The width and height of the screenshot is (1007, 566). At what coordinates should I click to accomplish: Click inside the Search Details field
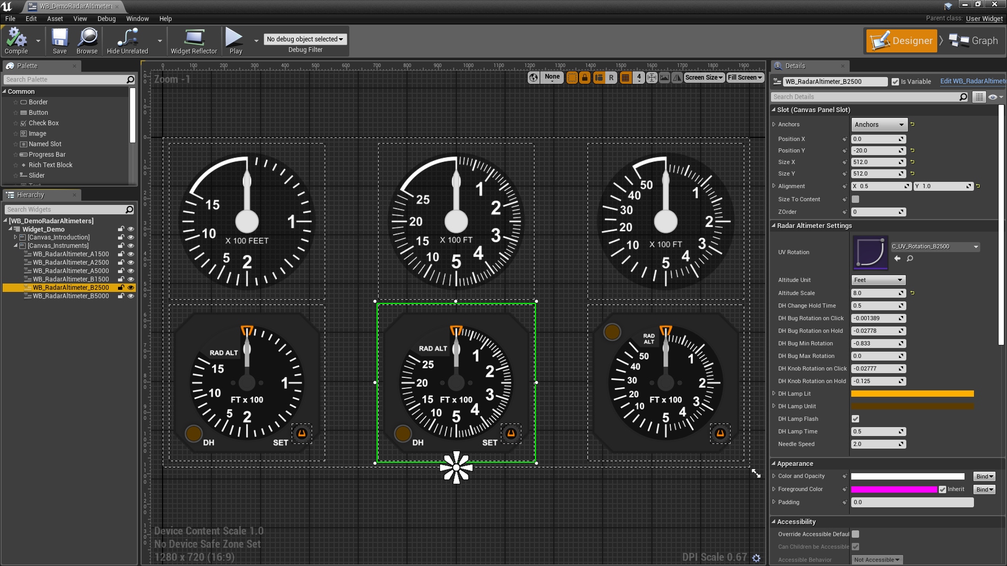(865, 96)
